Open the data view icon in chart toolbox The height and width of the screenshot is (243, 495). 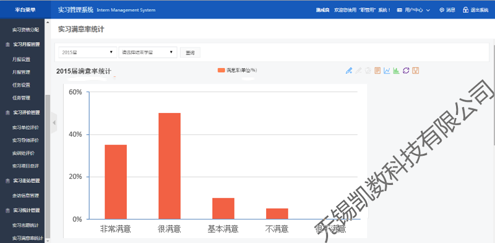click(377, 70)
